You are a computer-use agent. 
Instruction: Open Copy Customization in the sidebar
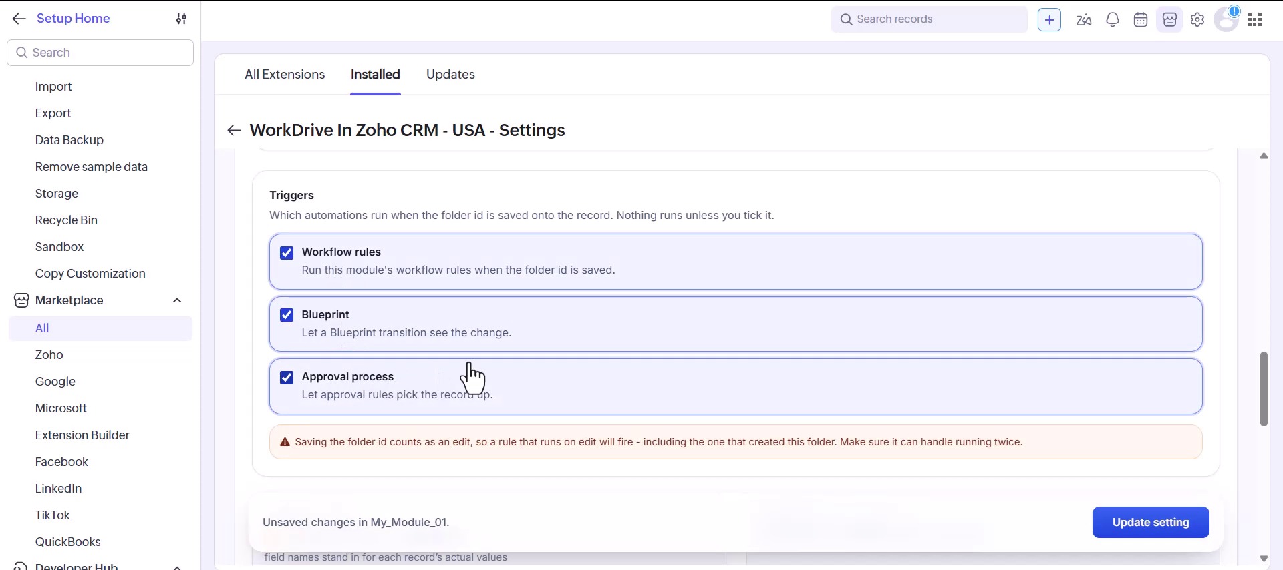click(90, 274)
